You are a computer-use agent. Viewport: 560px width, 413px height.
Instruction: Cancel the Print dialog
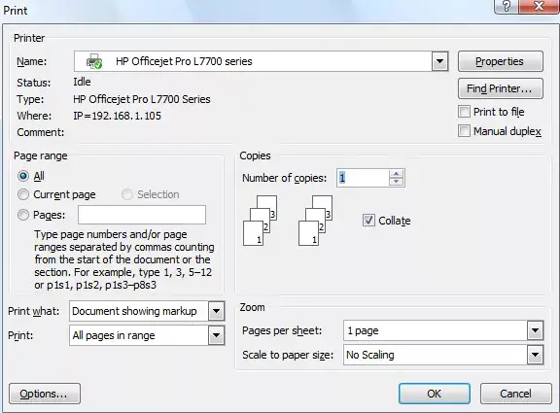[515, 394]
